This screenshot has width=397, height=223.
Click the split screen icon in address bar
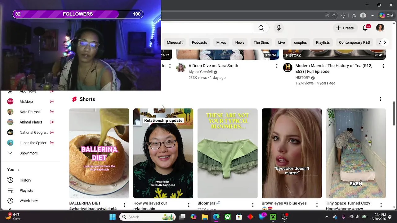click(x=327, y=15)
